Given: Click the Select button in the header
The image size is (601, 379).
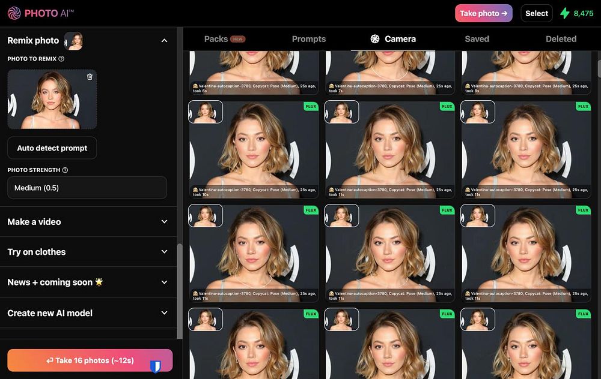Looking at the screenshot, I should click(x=537, y=13).
